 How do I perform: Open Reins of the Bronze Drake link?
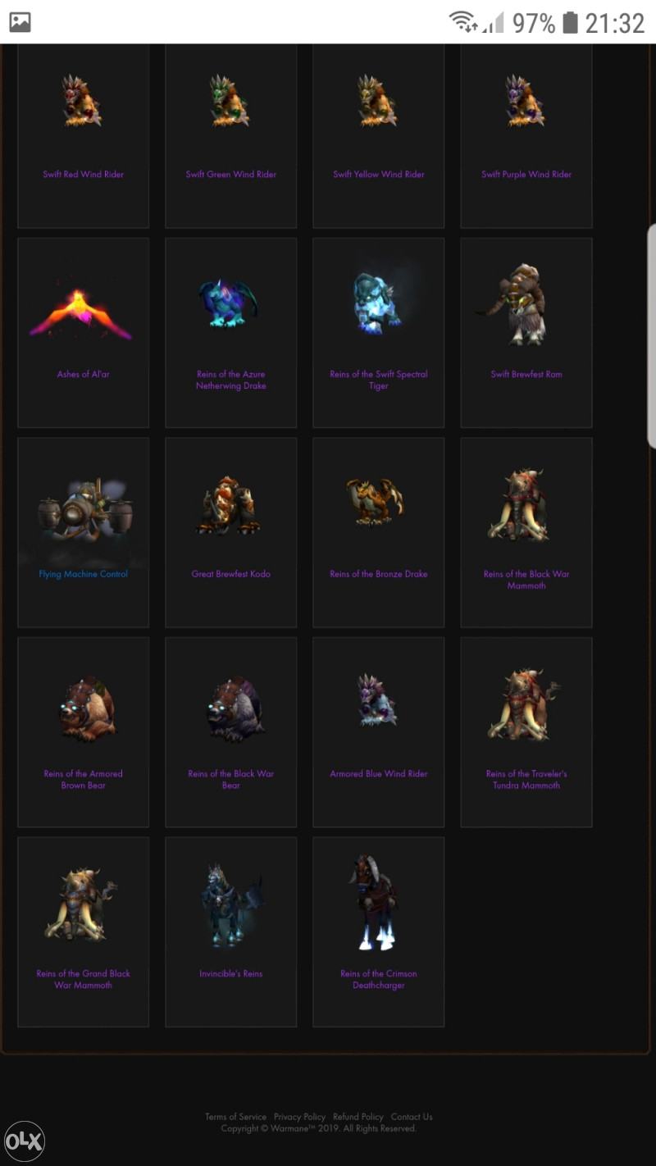pos(379,574)
